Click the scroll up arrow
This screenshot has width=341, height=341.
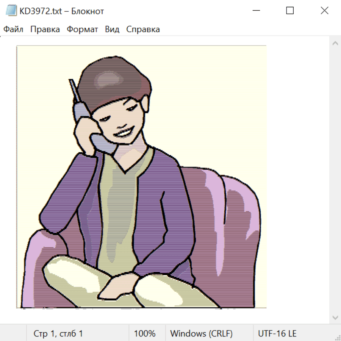[x=335, y=43]
